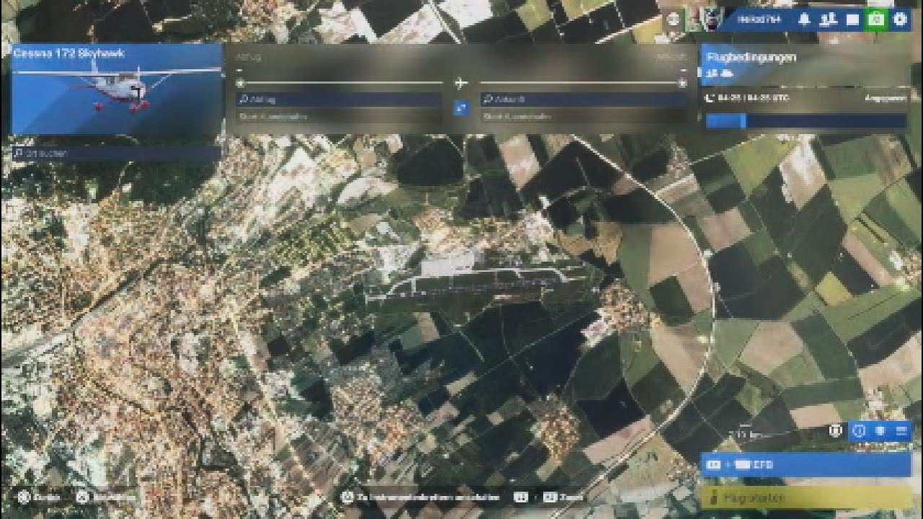
Task: Click the Ankunft arrival search field
Action: 583,99
